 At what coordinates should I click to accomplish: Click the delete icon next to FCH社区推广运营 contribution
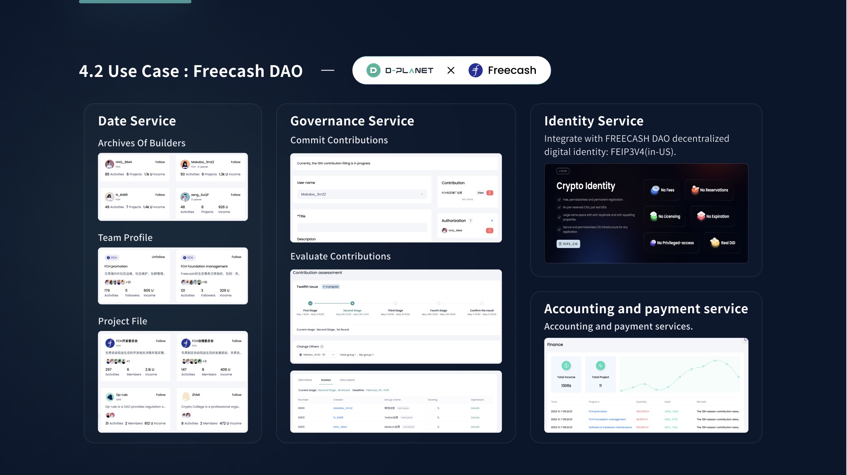490,193
